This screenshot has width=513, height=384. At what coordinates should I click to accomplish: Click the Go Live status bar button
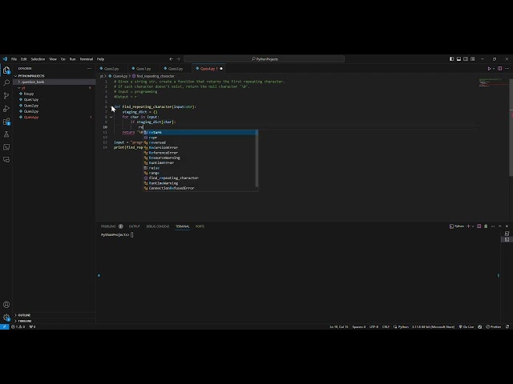pyautogui.click(x=467, y=326)
